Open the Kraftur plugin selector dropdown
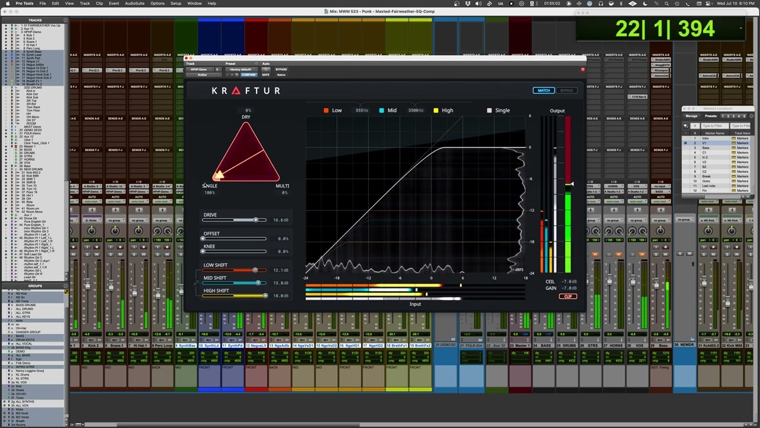The height and width of the screenshot is (428, 760). click(x=202, y=75)
